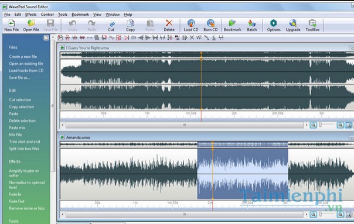Image resolution: width=354 pixels, height=224 pixels.
Task: Click the Upgrade toolbar icon
Action: pos(293,25)
